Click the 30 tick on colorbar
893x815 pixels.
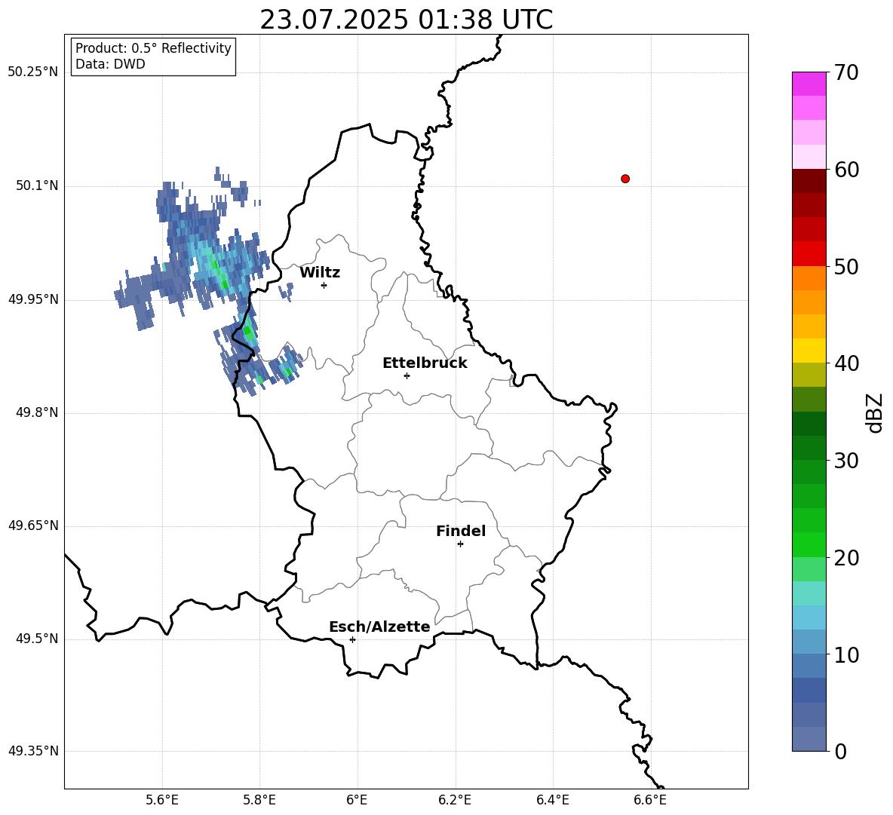pyautogui.click(x=846, y=461)
